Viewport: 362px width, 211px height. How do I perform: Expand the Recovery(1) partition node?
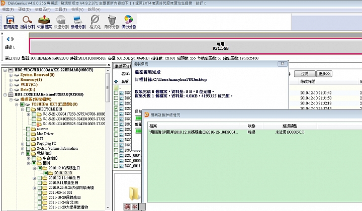[11, 80]
